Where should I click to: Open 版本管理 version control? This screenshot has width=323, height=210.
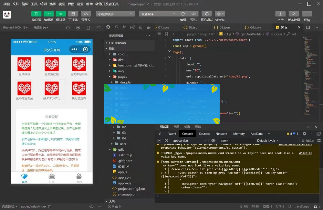293,14
